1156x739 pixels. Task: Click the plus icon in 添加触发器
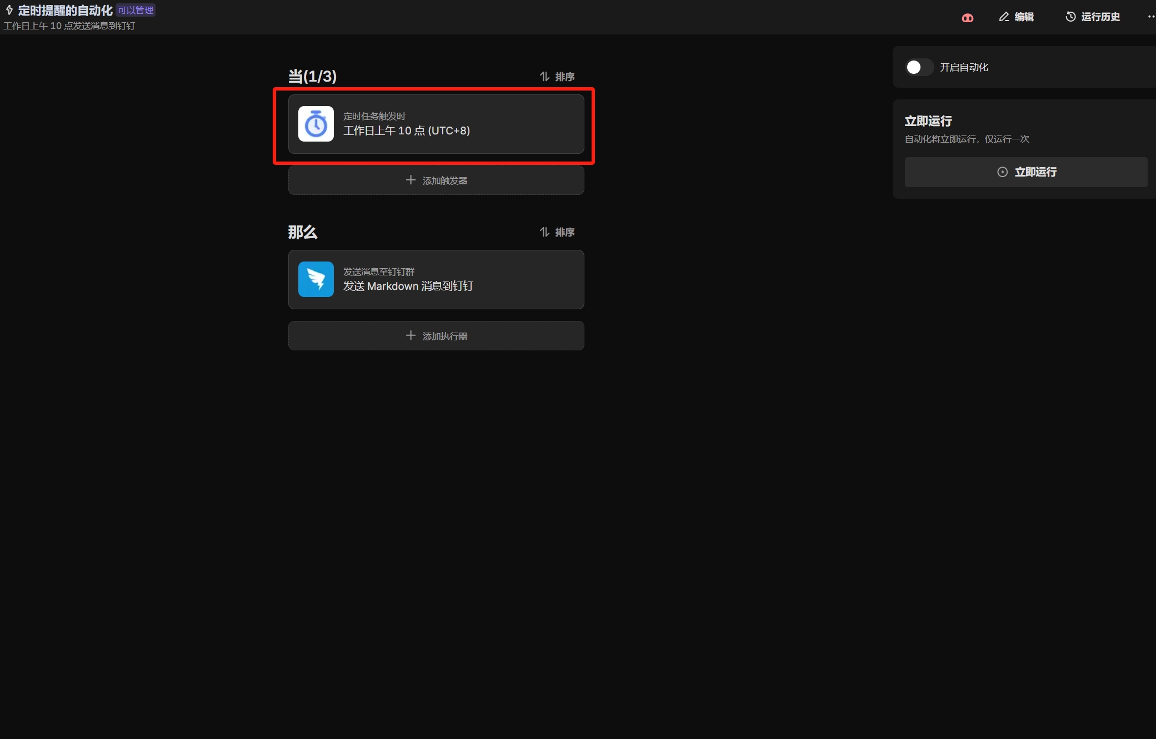coord(411,180)
